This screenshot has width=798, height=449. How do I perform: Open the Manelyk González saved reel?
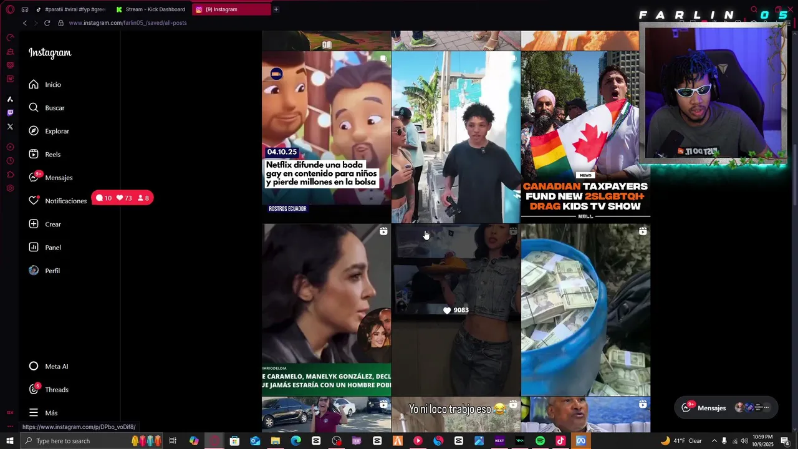[326, 310]
